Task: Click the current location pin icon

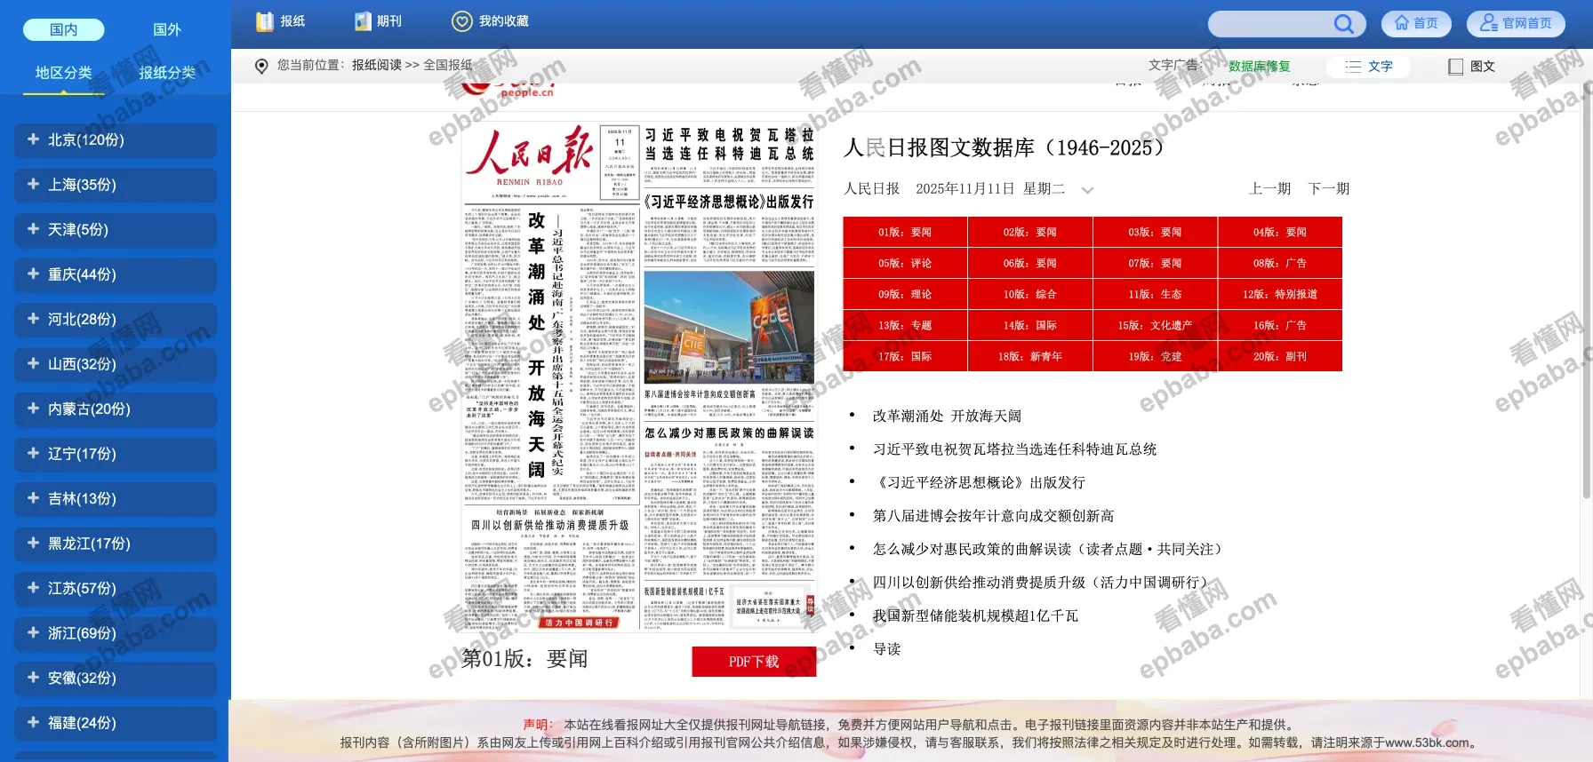Action: pyautogui.click(x=261, y=66)
